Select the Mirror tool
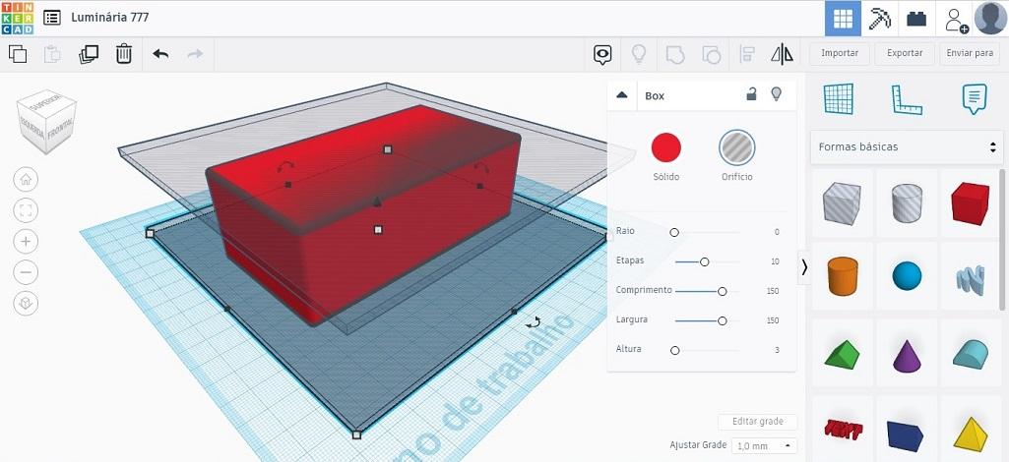This screenshot has height=462, width=1009. [x=782, y=54]
